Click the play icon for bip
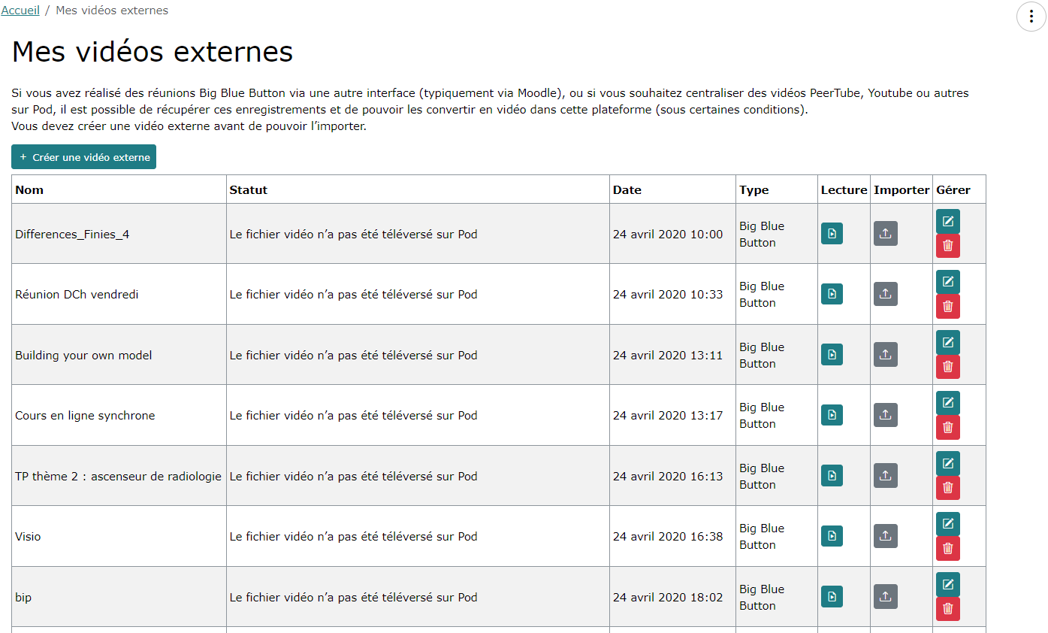Image resolution: width=1048 pixels, height=633 pixels. (x=832, y=597)
